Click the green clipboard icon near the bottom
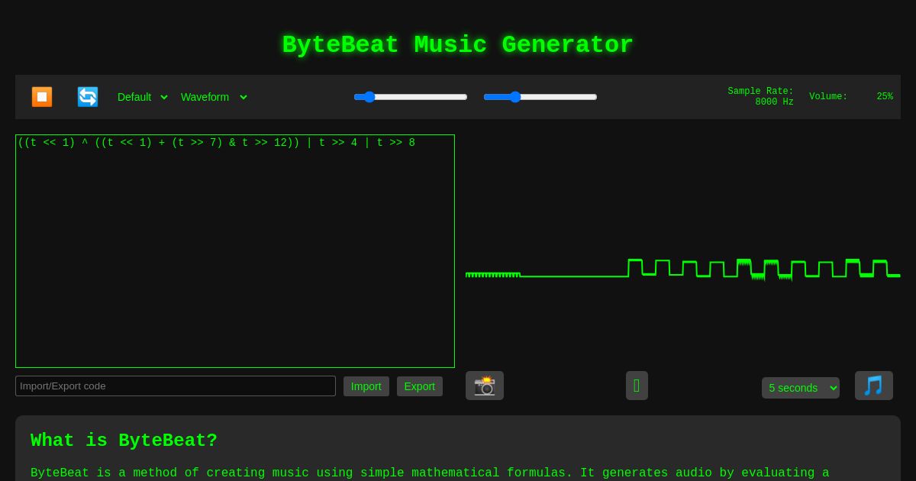 tap(637, 386)
